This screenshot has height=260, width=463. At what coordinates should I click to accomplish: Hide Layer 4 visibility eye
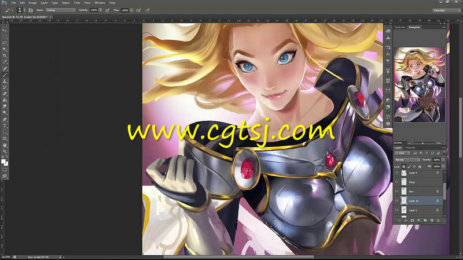coord(396,173)
